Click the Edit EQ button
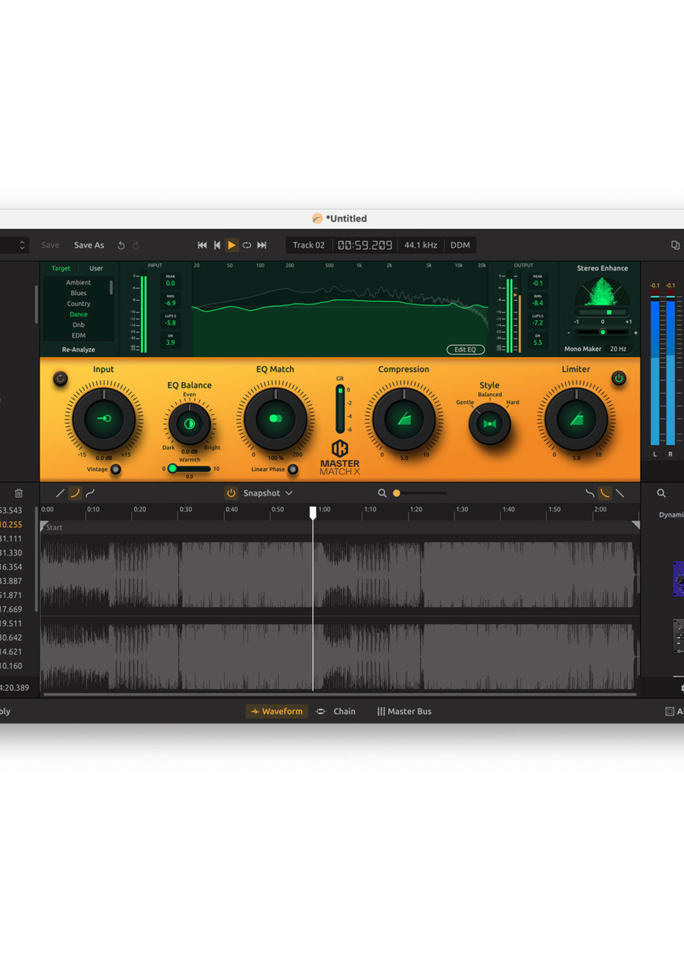Screen dimensions: 684x958 [465, 350]
